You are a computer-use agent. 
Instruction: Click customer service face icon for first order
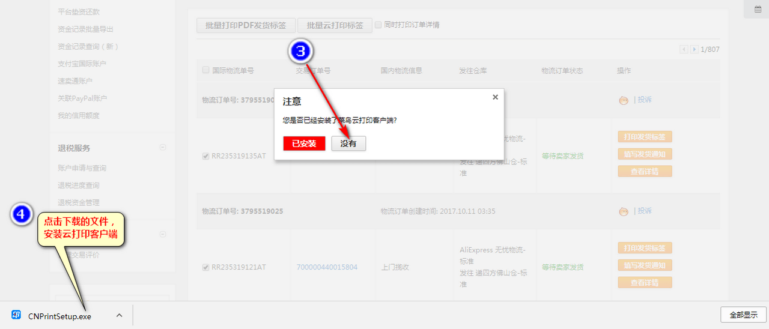pyautogui.click(x=624, y=100)
